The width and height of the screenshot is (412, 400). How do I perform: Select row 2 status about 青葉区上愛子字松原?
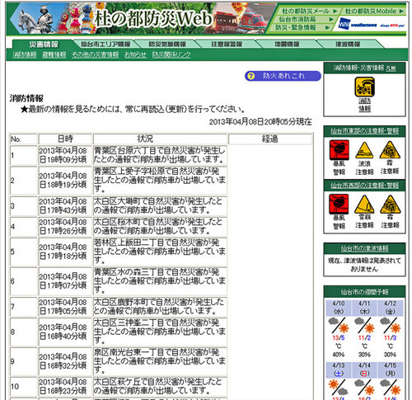[161, 181]
